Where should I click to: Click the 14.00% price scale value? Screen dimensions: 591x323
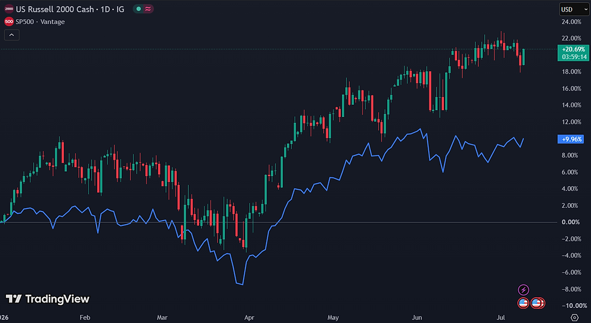click(x=572, y=105)
